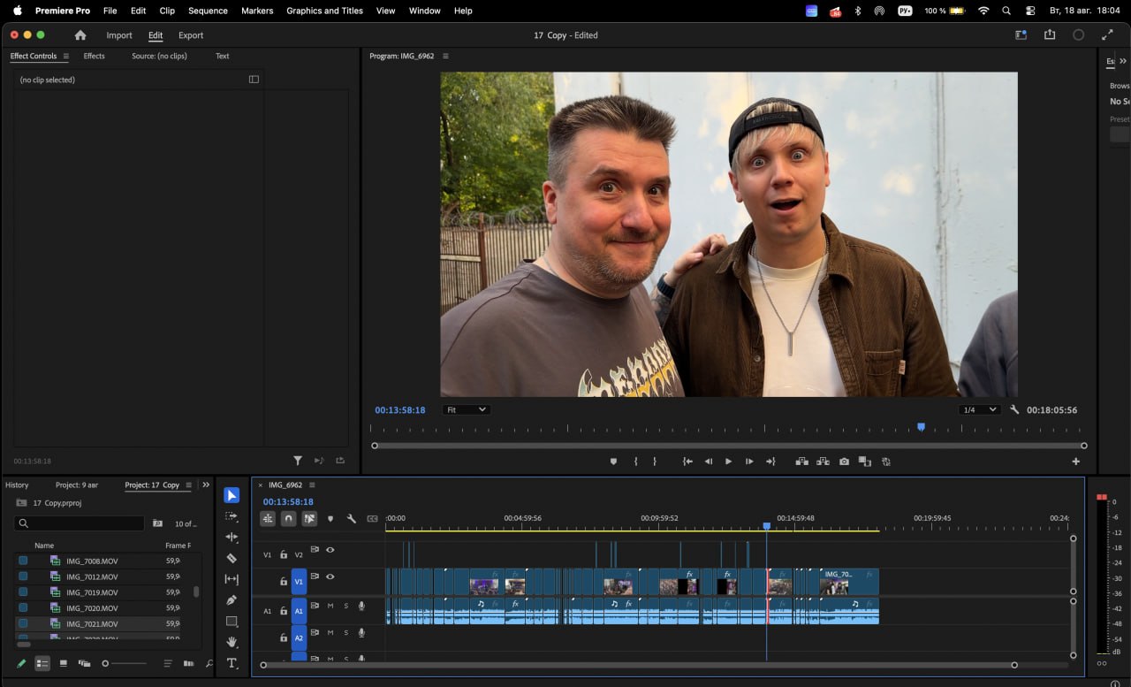The height and width of the screenshot is (687, 1131).
Task: Mute audio track A1
Action: point(330,606)
